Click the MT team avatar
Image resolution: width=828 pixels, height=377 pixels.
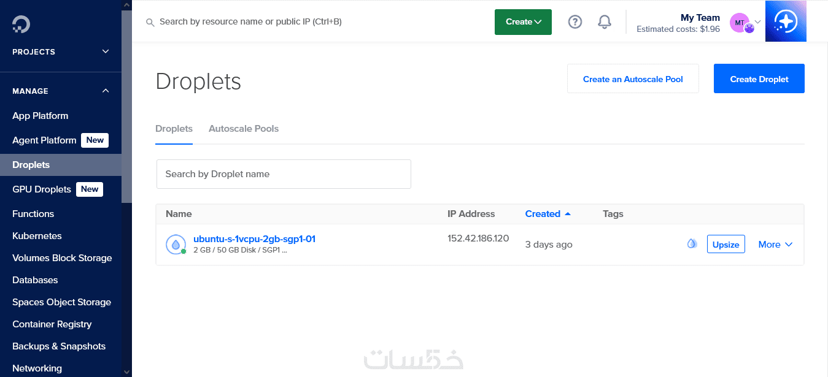point(740,23)
